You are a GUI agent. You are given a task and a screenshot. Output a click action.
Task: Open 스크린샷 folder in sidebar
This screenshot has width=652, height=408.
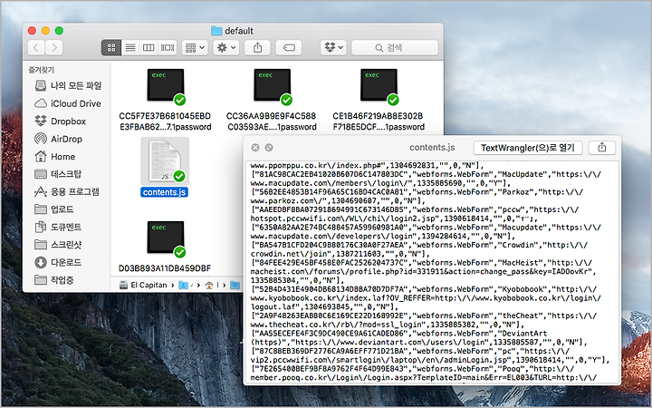click(x=58, y=245)
